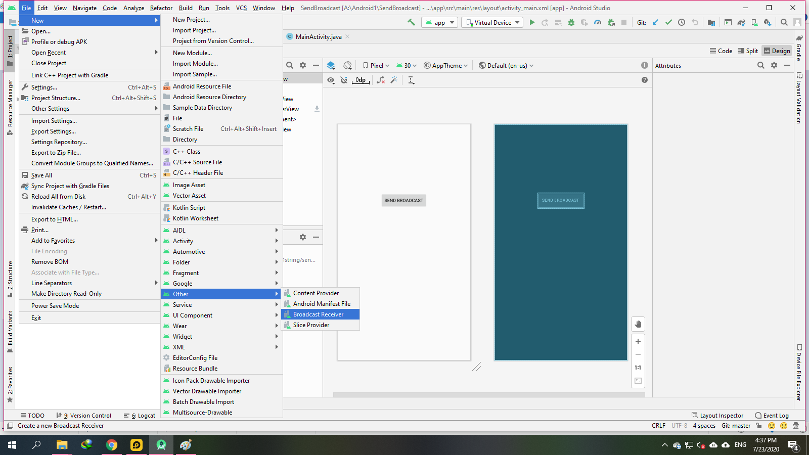Select MainActivity.java editor tab

(x=319, y=36)
